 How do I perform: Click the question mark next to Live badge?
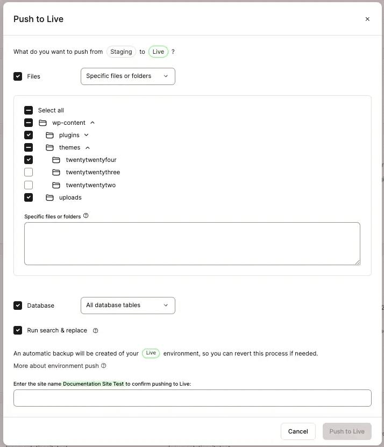pos(173,52)
